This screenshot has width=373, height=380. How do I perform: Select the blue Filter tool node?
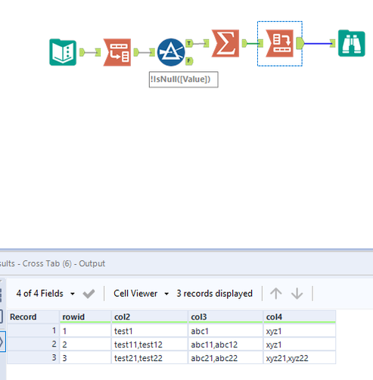point(171,52)
